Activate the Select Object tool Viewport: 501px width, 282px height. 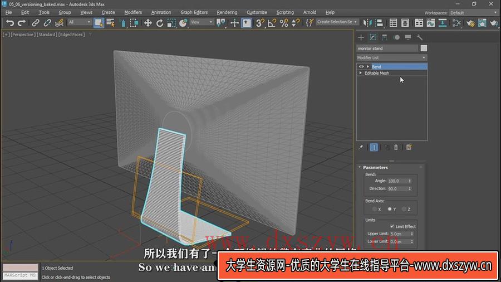[99, 23]
